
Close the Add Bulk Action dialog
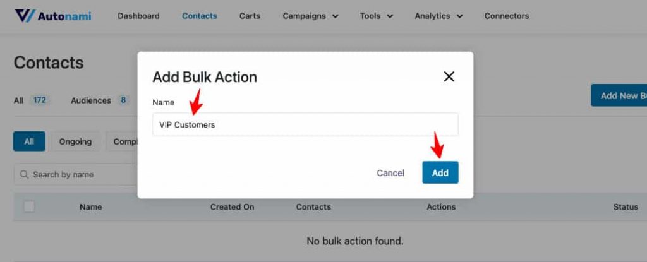[x=449, y=76]
